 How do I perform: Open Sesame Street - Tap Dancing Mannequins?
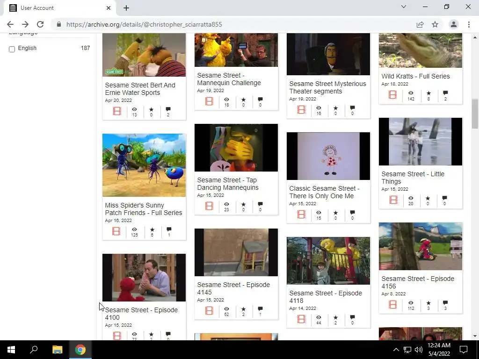(228, 184)
